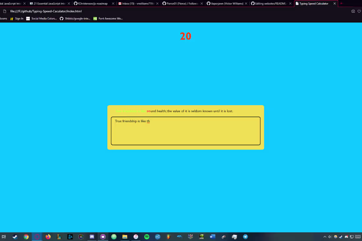Open Telegram from the taskbar
This screenshot has width=362, height=241.
(x=246, y=237)
